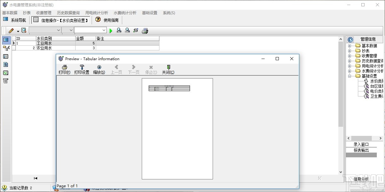Expand the 用电统计分析 tree node
385x192 pixels.
[349, 66]
